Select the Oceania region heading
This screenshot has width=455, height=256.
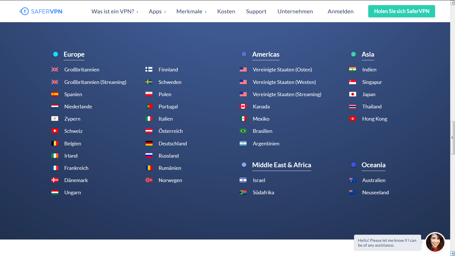(373, 165)
